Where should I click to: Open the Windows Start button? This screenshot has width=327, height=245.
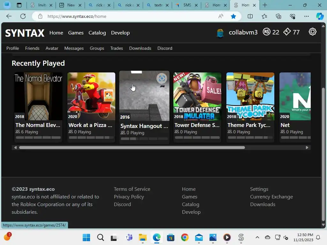click(86, 237)
